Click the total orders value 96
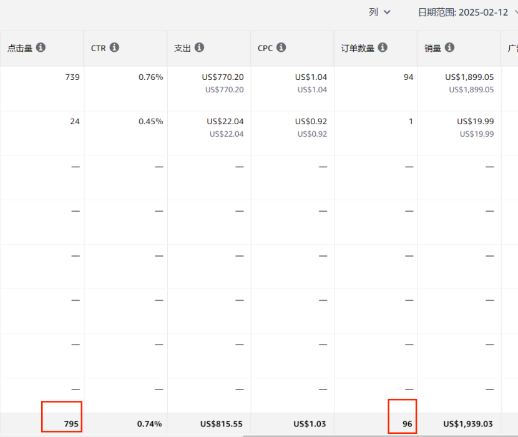This screenshot has width=518, height=437. pyautogui.click(x=407, y=424)
